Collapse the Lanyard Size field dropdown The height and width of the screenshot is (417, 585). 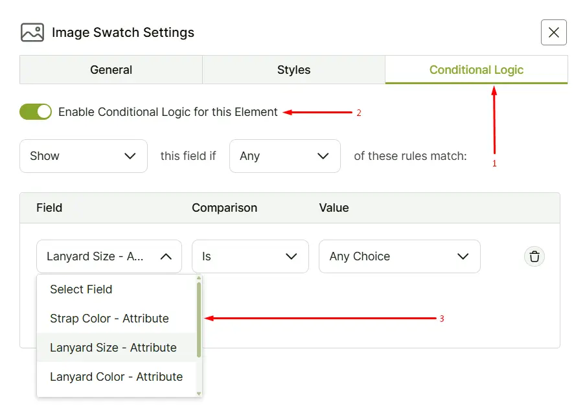[109, 256]
